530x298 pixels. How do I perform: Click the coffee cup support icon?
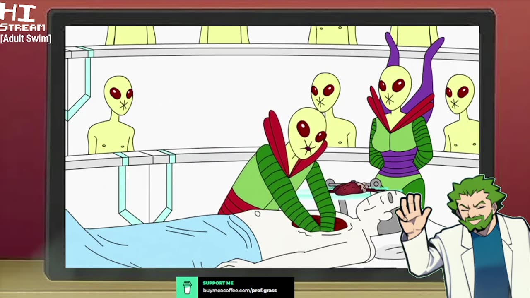tap(187, 288)
